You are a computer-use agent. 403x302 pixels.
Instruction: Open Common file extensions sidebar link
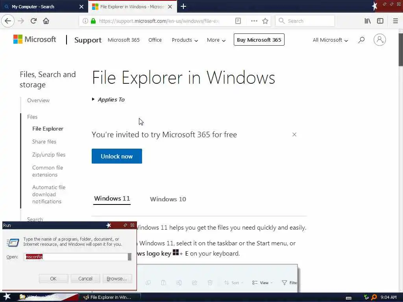point(48,171)
